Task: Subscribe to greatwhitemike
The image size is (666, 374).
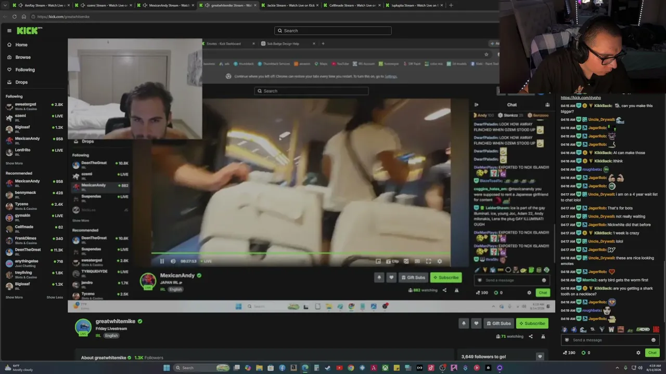Action: [x=532, y=324]
